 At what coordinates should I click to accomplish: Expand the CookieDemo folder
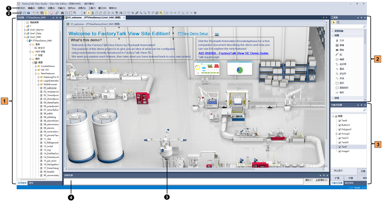35,66
